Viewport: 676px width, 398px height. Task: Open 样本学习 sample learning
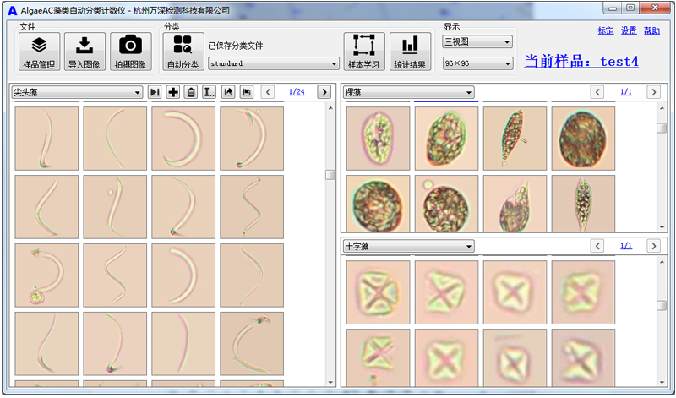(x=364, y=51)
